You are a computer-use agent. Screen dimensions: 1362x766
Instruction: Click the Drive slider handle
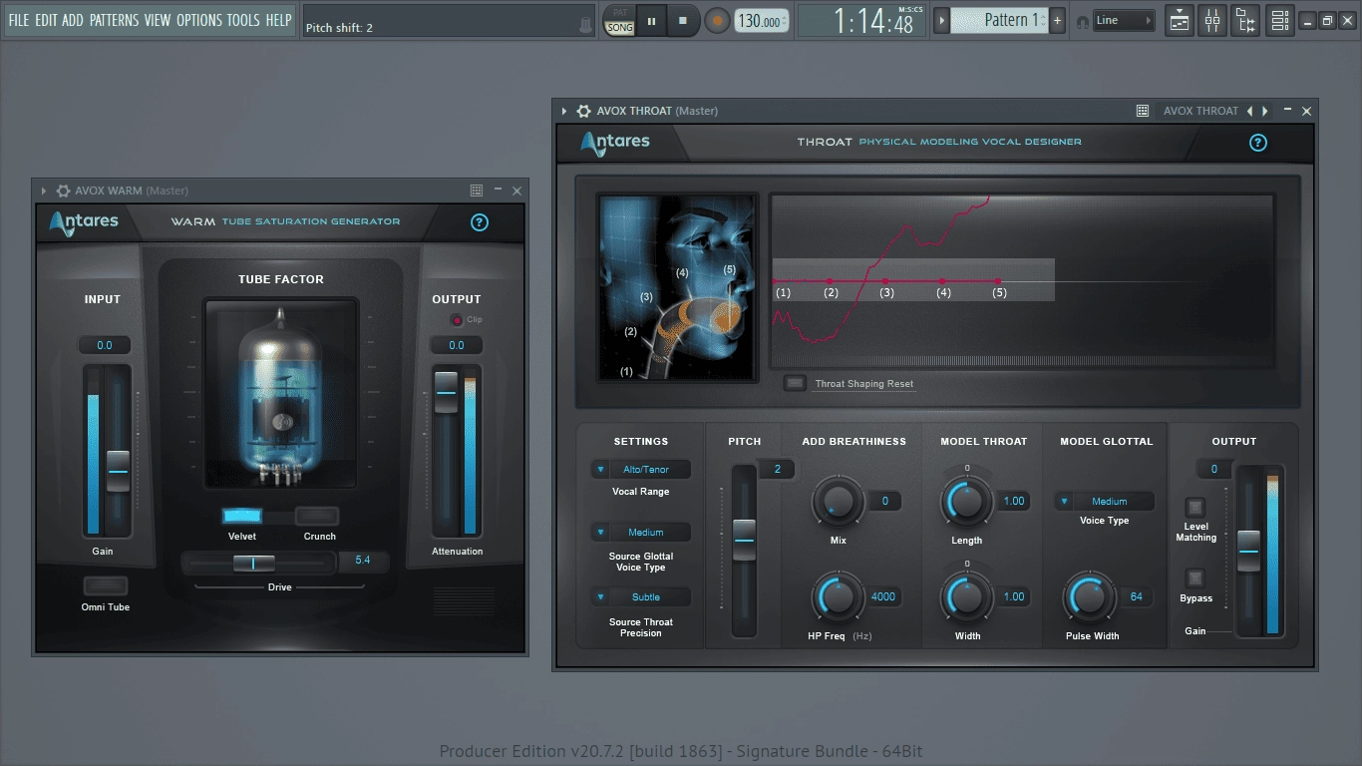(254, 564)
